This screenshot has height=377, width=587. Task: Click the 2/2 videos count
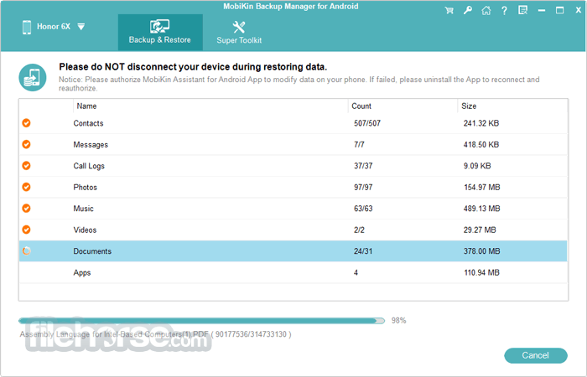pyautogui.click(x=359, y=230)
